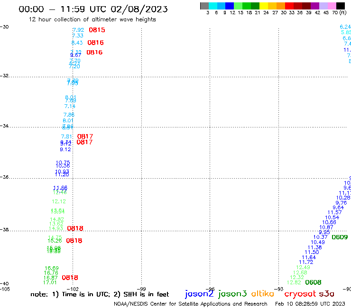351x308 pixels.
Task: Select the dark blue color scale swatch
Action: point(230,6)
